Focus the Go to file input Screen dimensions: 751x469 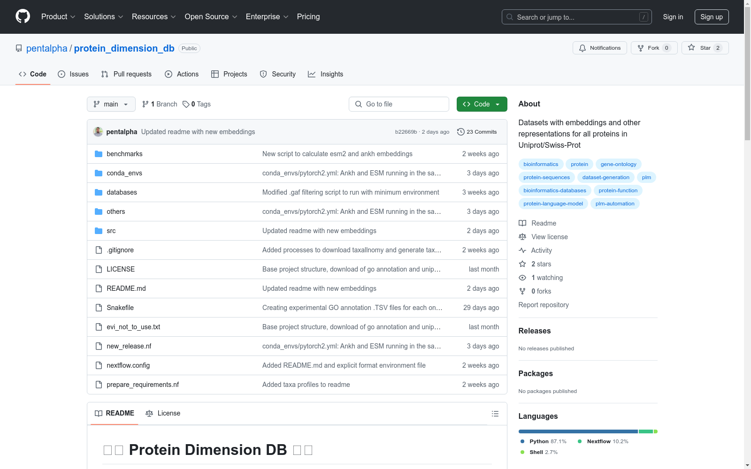[x=399, y=104]
